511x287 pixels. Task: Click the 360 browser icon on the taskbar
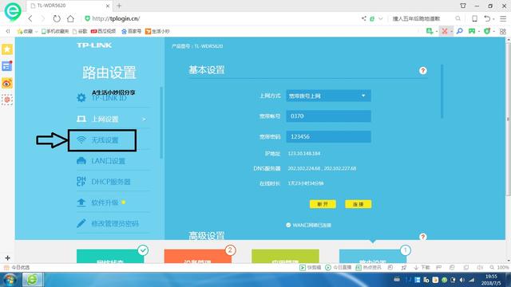[32, 280]
